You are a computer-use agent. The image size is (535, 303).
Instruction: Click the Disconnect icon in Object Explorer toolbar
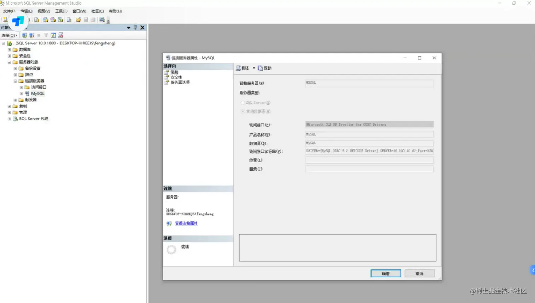(32, 35)
